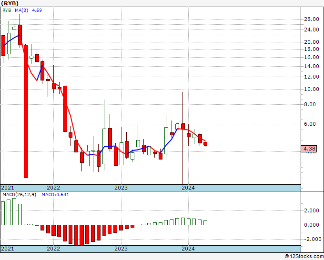Click the MACD:0.641 value label
The image size is (324, 260).
[x=55, y=195]
